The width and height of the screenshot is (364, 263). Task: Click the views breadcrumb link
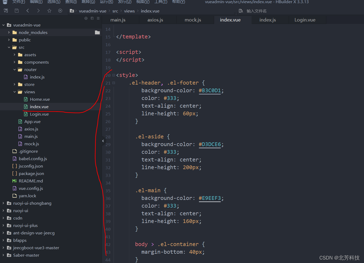coord(129,11)
